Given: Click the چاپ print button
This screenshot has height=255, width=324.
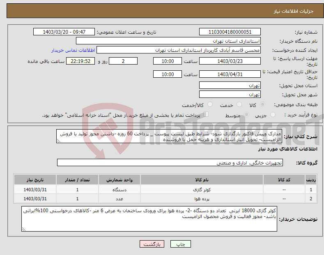Looking at the screenshot, I should coord(181,244).
